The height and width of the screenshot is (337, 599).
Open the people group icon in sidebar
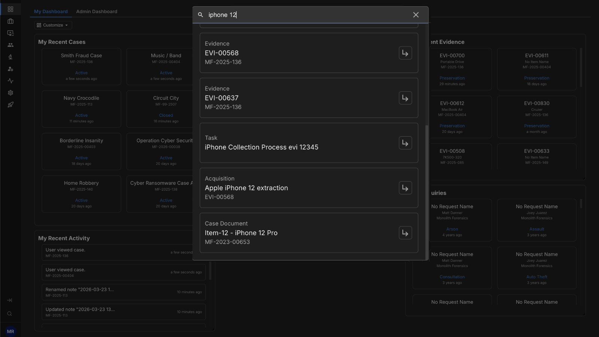coord(10,45)
